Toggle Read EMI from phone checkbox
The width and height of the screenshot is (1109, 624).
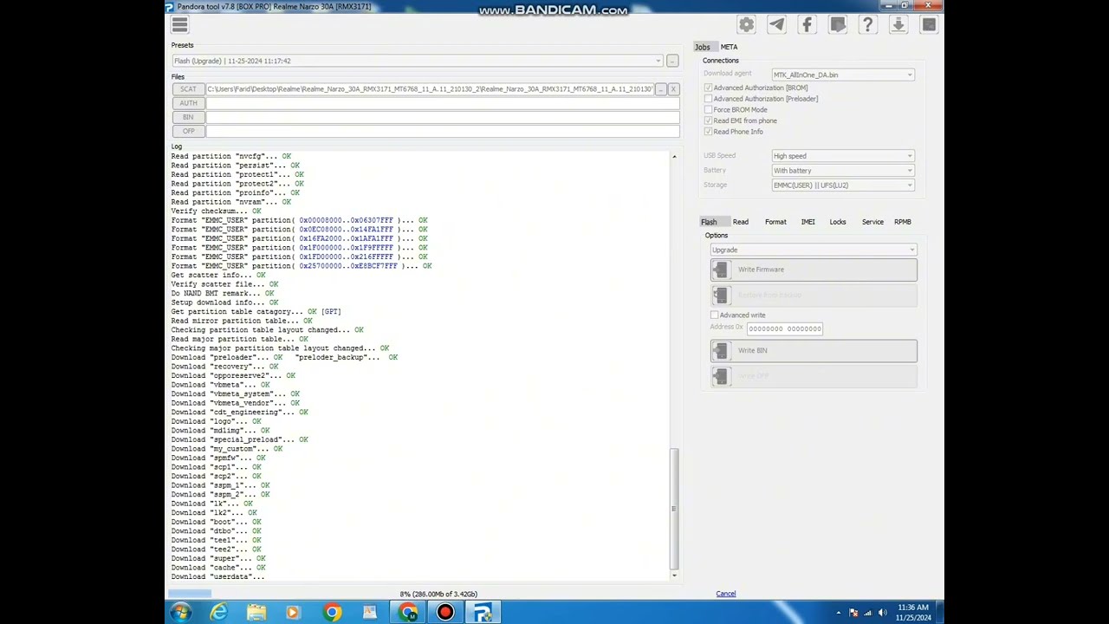(709, 120)
